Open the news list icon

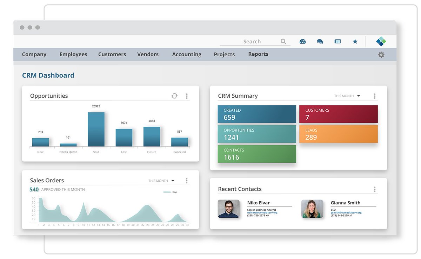pos(338,41)
